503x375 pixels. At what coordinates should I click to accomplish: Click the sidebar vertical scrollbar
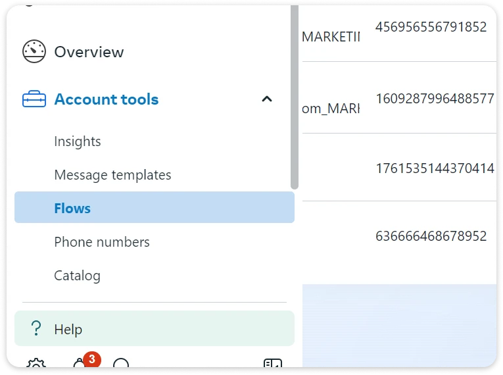pyautogui.click(x=295, y=99)
